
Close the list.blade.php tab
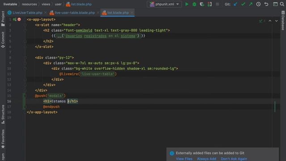(132, 13)
